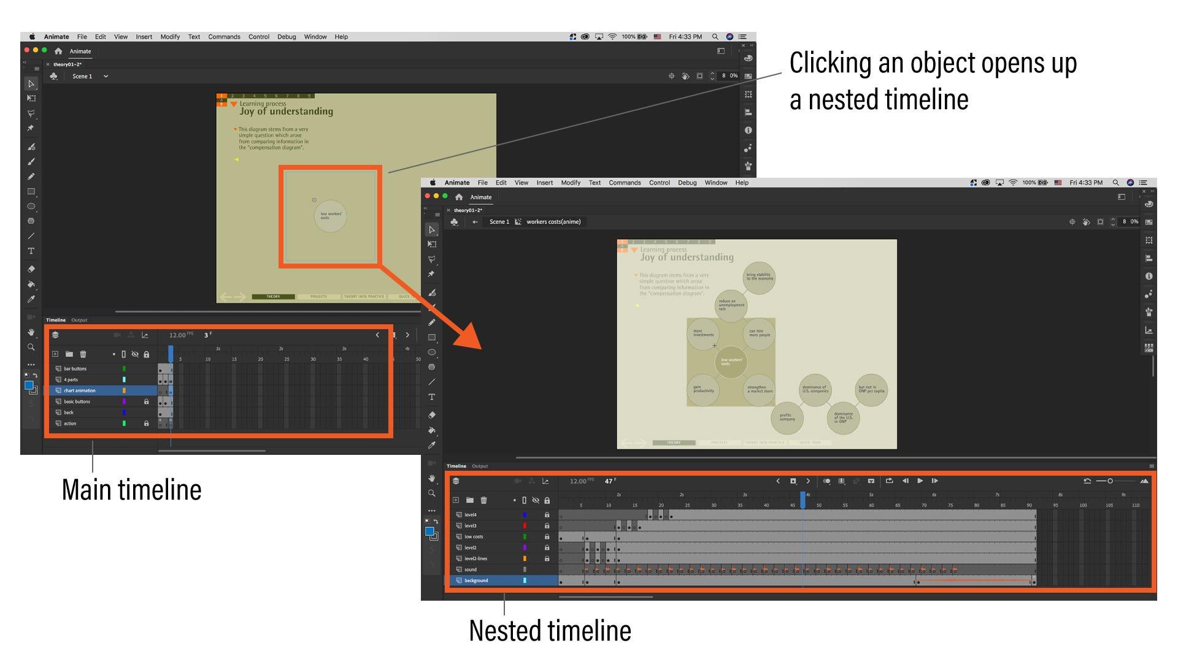This screenshot has width=1178, height=662.
Task: Toggle loop playback in the nested timeline
Action: [x=889, y=481]
